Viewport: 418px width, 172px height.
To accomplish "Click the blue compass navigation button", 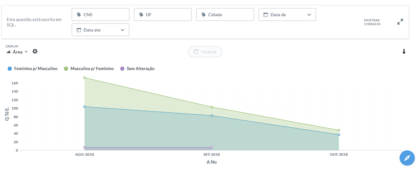I will tap(407, 158).
